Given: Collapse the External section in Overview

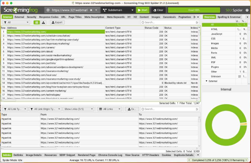Looking at the screenshot, I should [x=206, y=81].
